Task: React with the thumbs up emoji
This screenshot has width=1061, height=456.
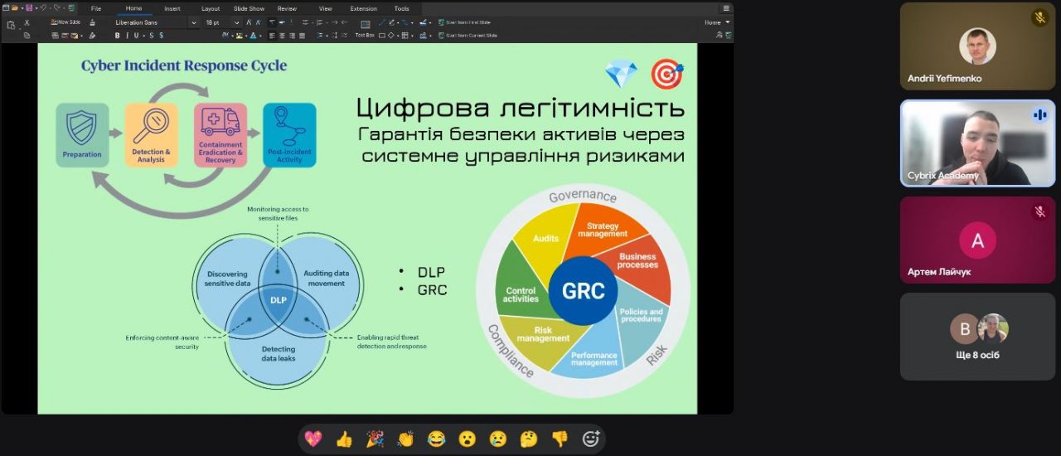Action: [344, 439]
